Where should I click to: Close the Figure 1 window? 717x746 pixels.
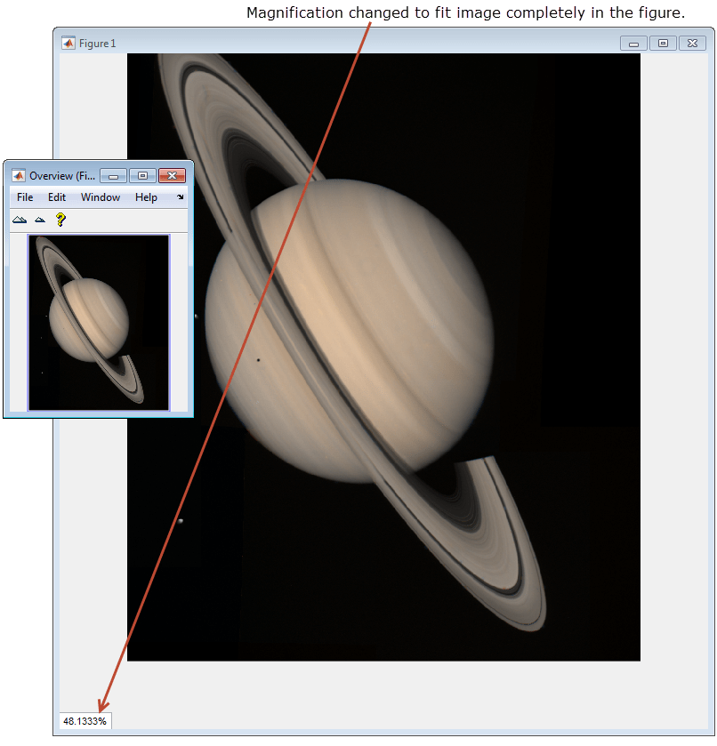[x=692, y=44]
